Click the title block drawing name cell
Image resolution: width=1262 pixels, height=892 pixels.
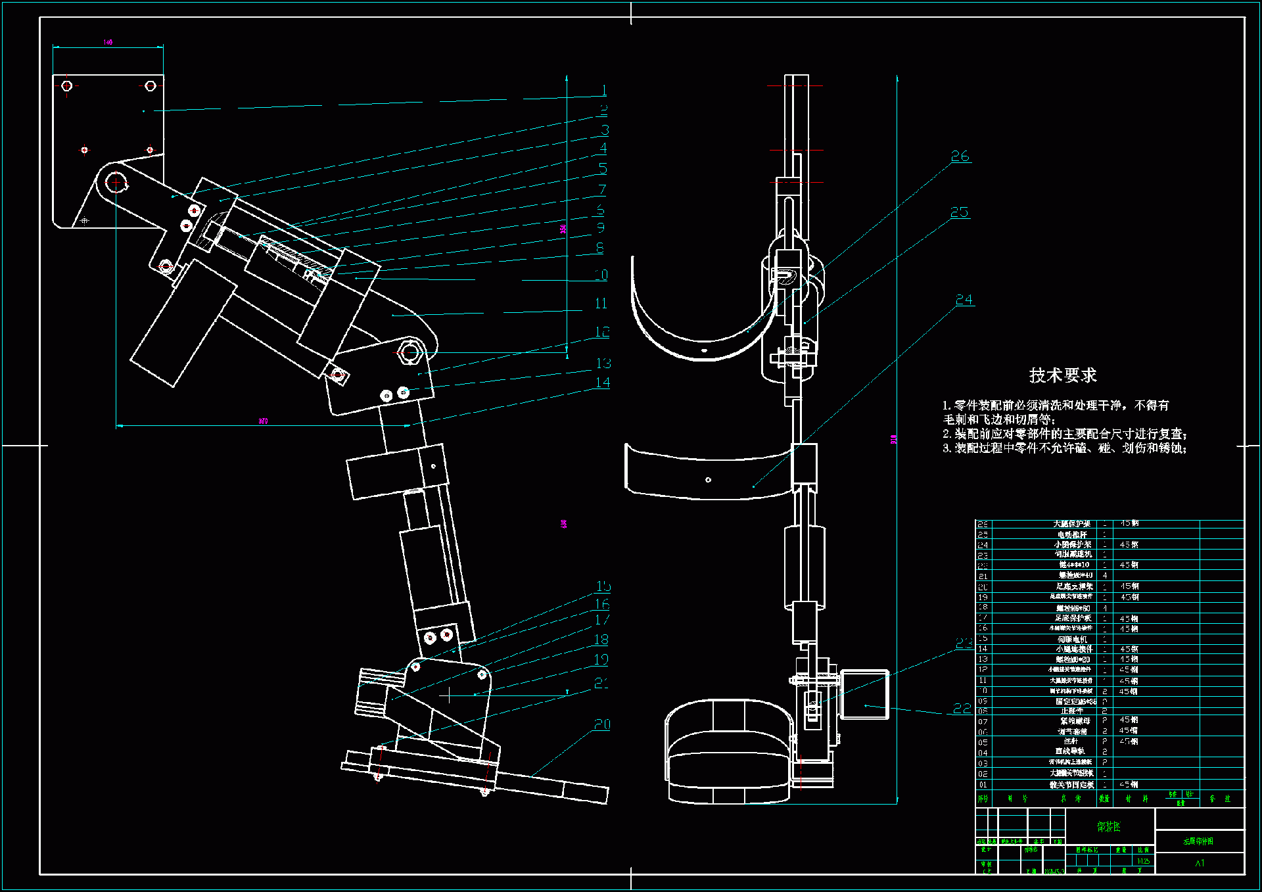(x=1198, y=841)
